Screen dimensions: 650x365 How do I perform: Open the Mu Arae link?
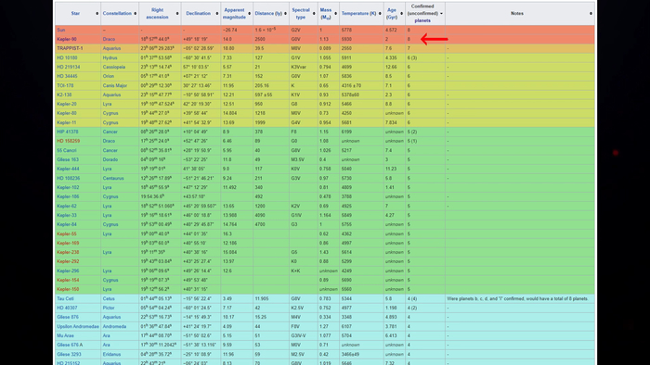click(x=66, y=335)
